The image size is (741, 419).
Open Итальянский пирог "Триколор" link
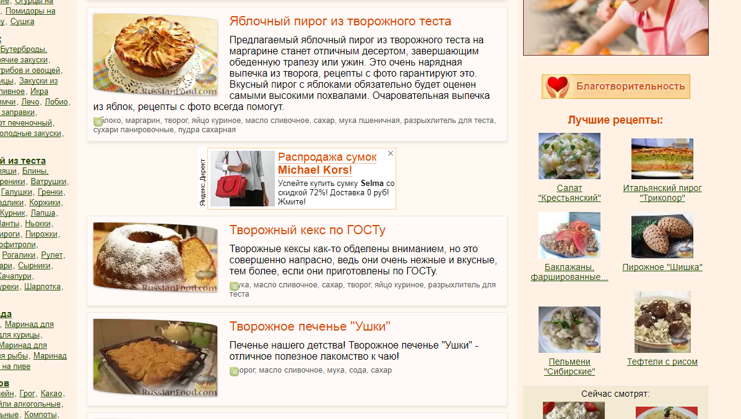(662, 193)
